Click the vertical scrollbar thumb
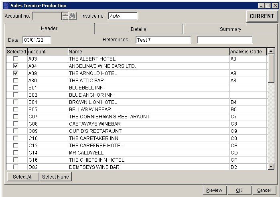 [x=271, y=69]
